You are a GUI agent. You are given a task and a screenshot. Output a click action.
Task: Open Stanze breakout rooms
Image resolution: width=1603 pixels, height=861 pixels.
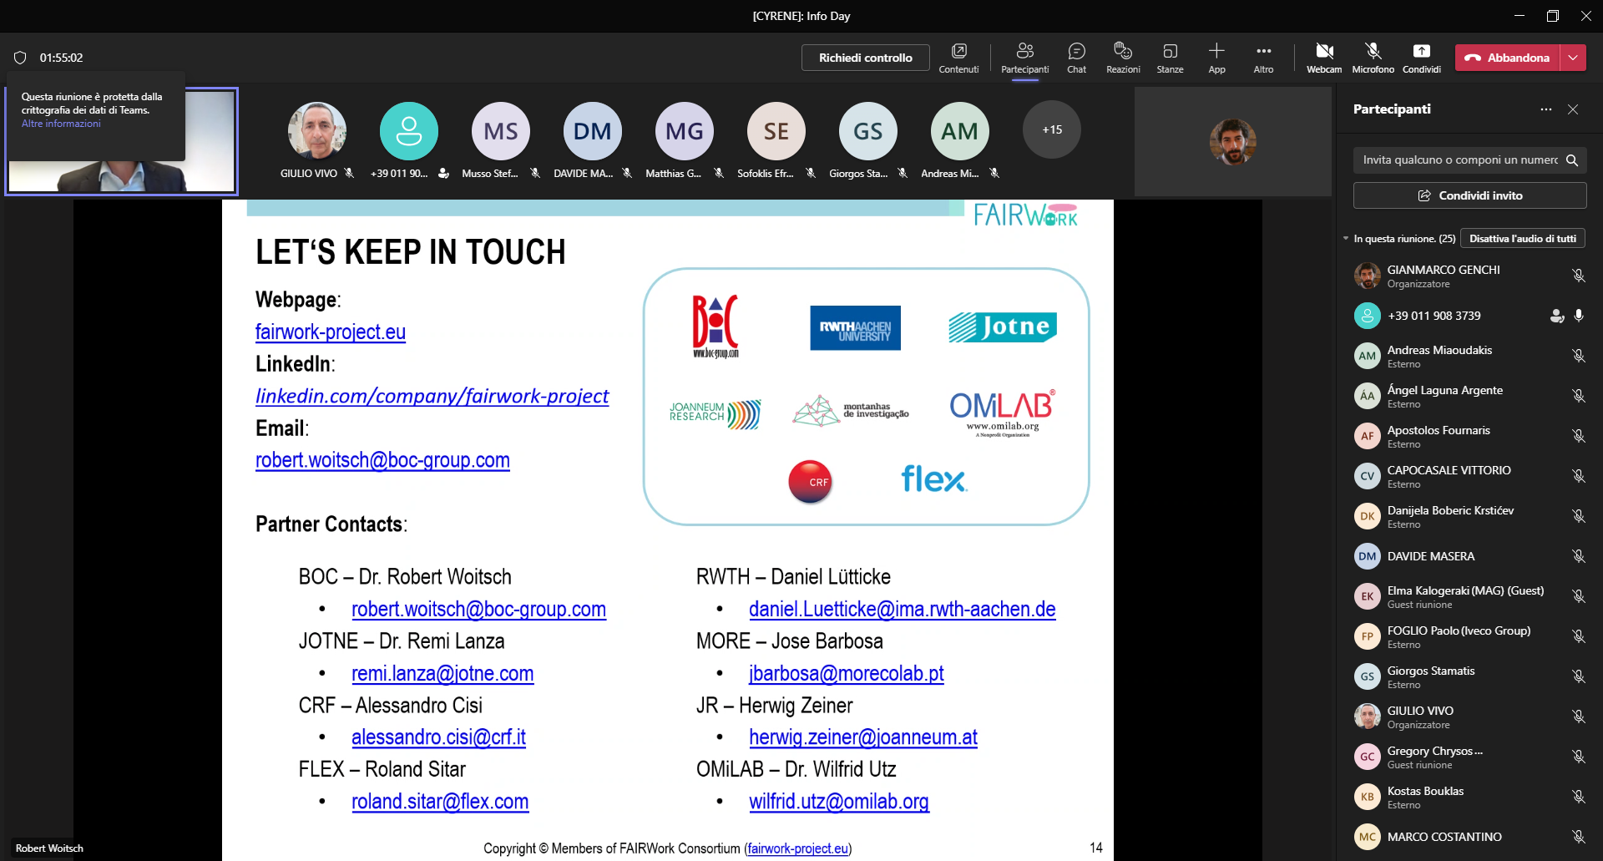[1170, 58]
